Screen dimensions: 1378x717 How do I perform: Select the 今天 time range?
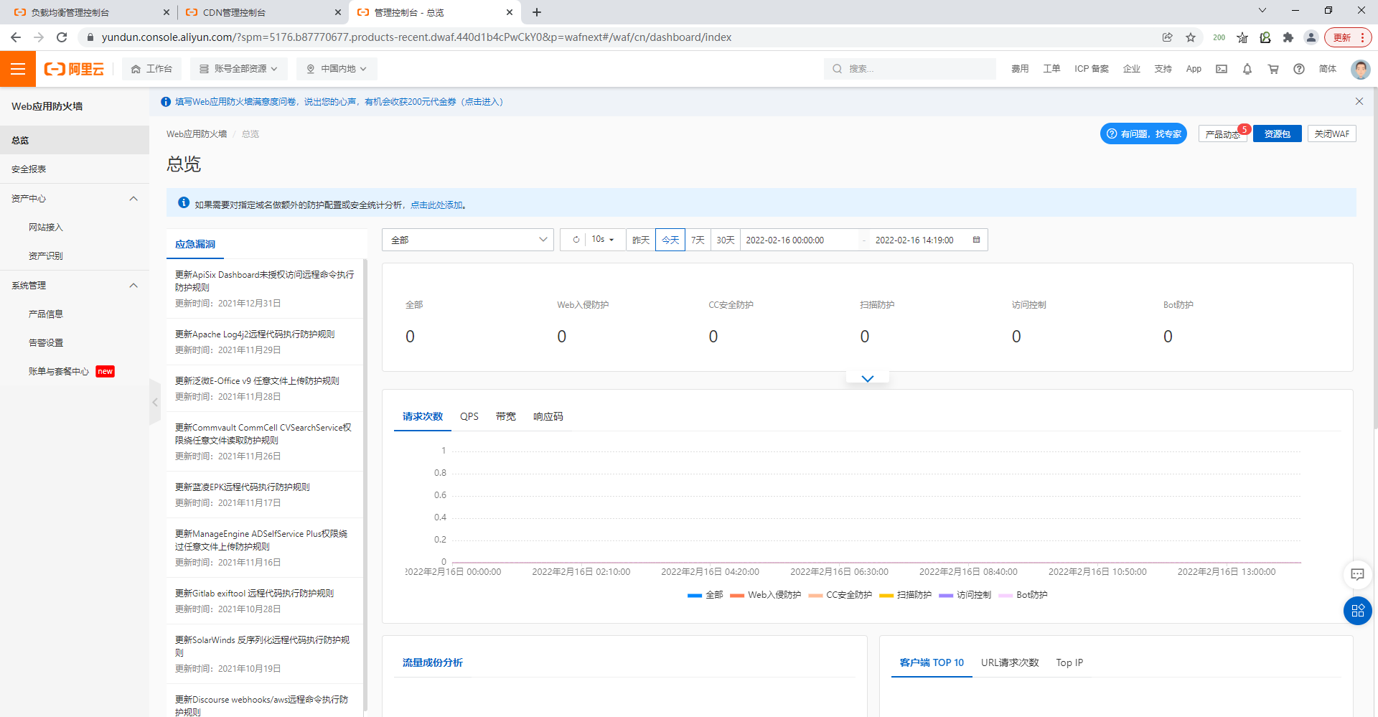coord(670,240)
